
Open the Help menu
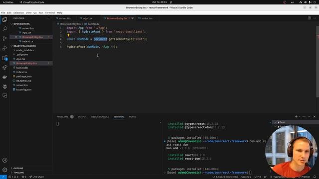tap(60, 12)
